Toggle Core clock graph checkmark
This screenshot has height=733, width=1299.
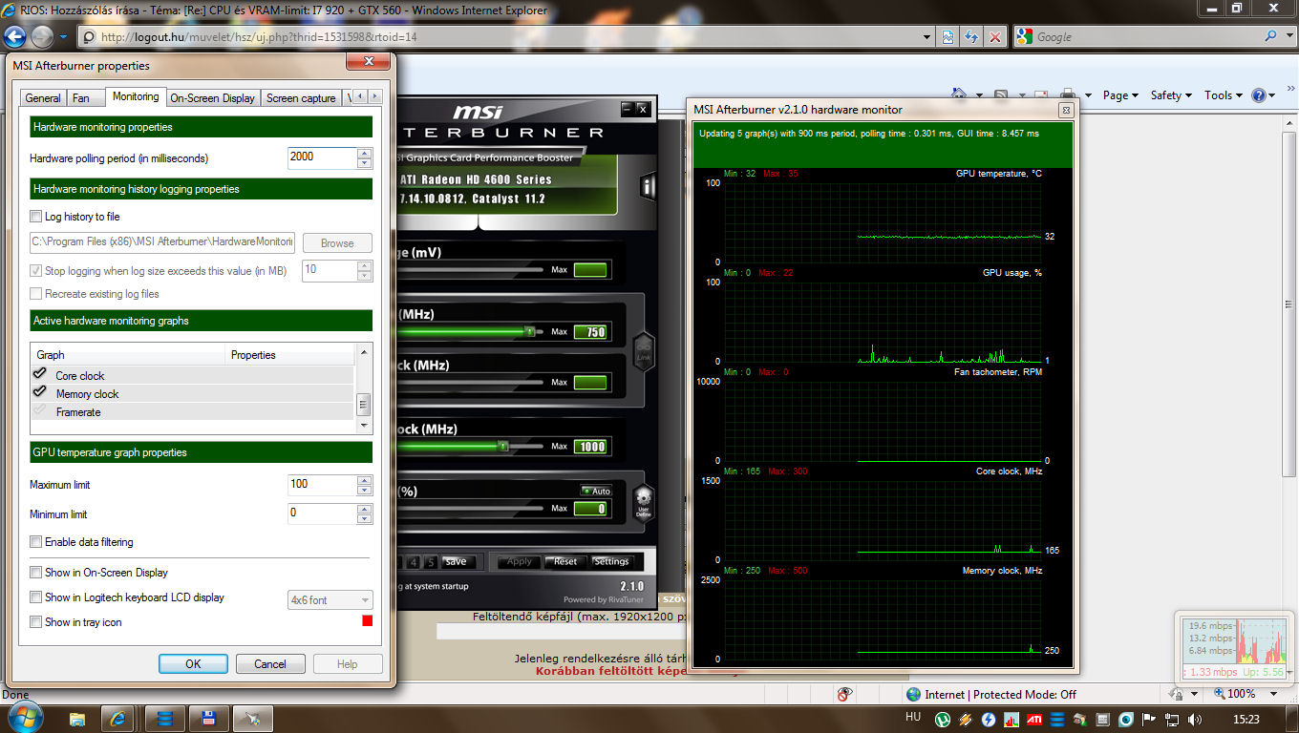[40, 374]
